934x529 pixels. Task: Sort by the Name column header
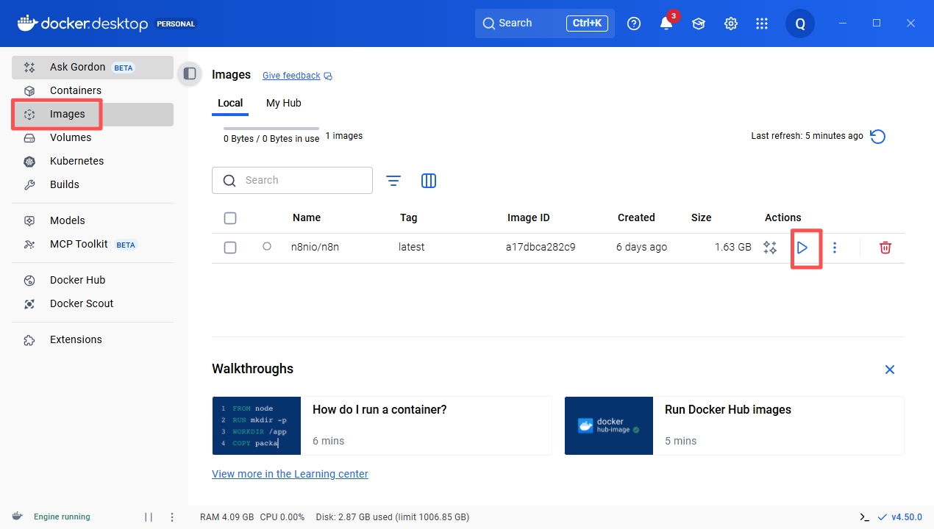click(307, 217)
